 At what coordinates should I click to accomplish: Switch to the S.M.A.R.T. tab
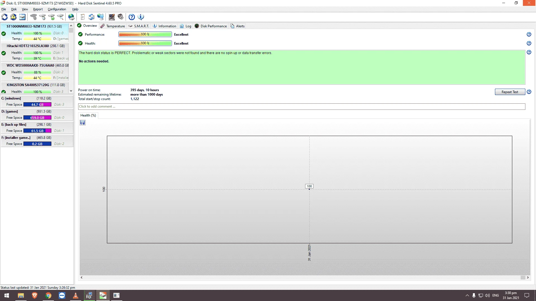click(139, 26)
